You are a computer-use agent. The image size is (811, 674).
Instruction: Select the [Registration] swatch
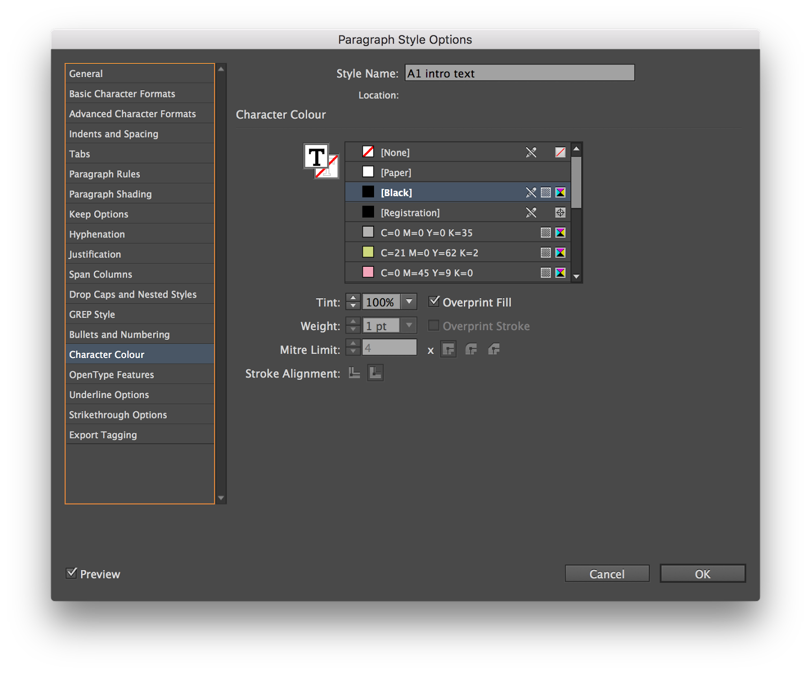coord(458,212)
